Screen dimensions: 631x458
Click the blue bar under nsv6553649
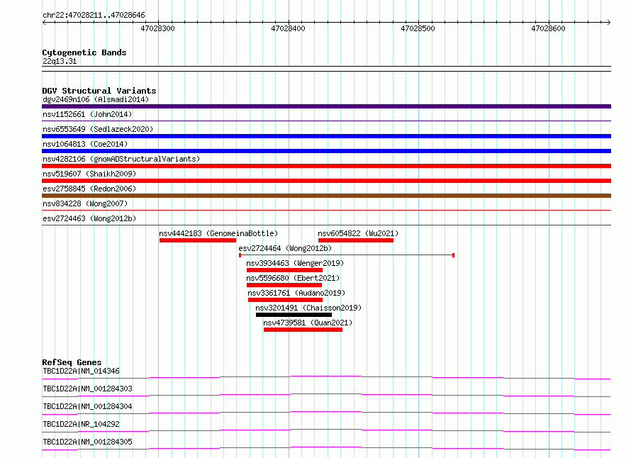326,136
